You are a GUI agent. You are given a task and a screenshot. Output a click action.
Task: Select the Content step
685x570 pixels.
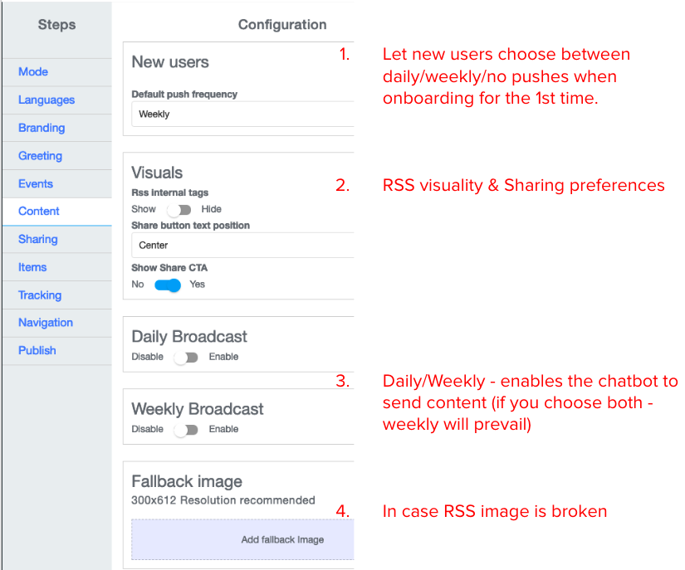[39, 212]
